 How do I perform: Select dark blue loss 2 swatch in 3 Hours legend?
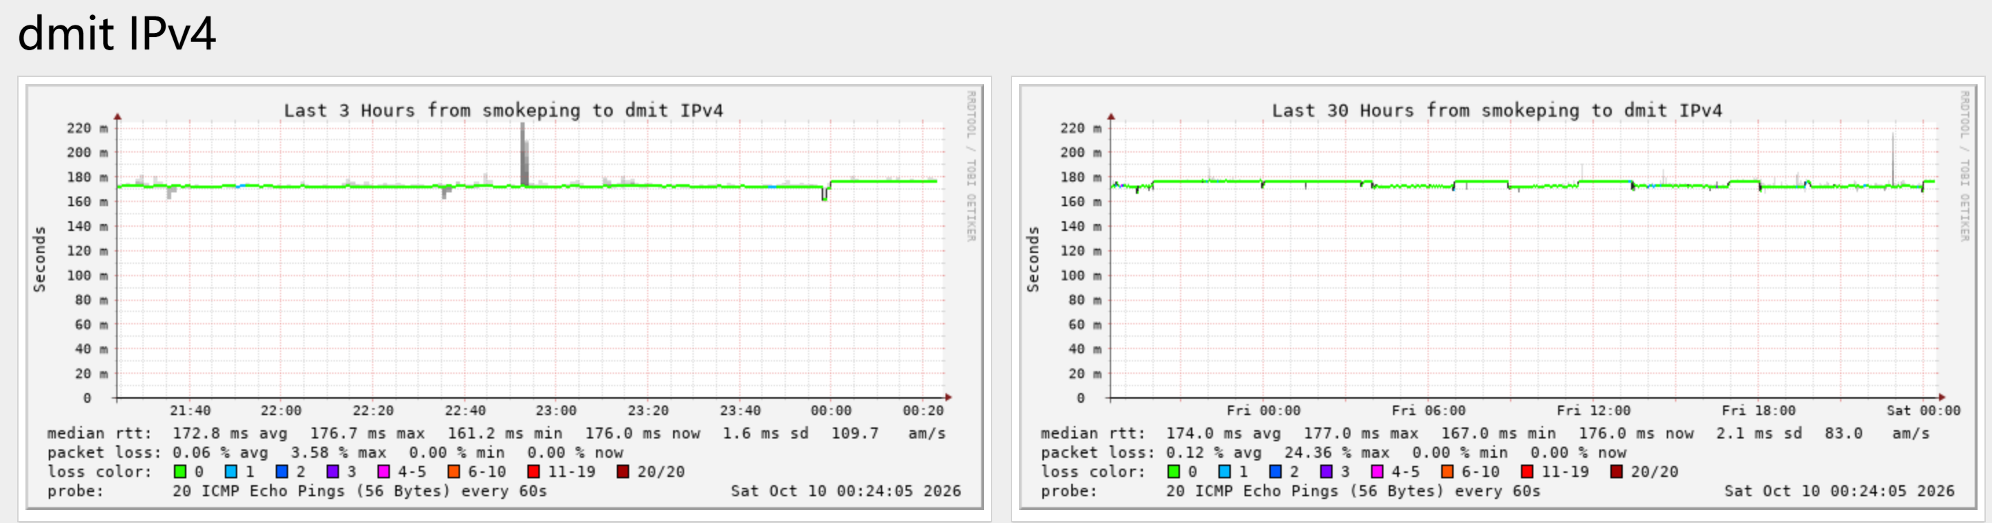281,471
